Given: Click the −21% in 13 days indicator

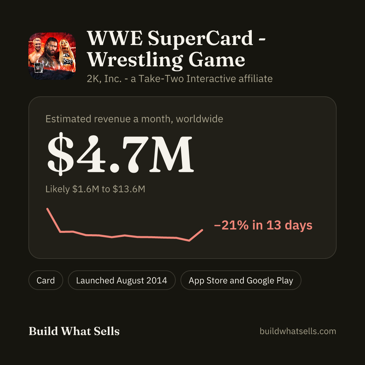Looking at the screenshot, I should coord(263,225).
